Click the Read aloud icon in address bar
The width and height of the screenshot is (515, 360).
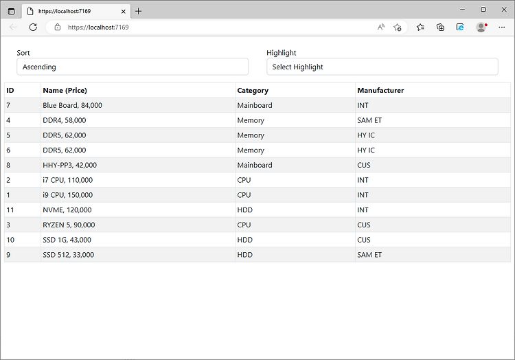(x=381, y=27)
